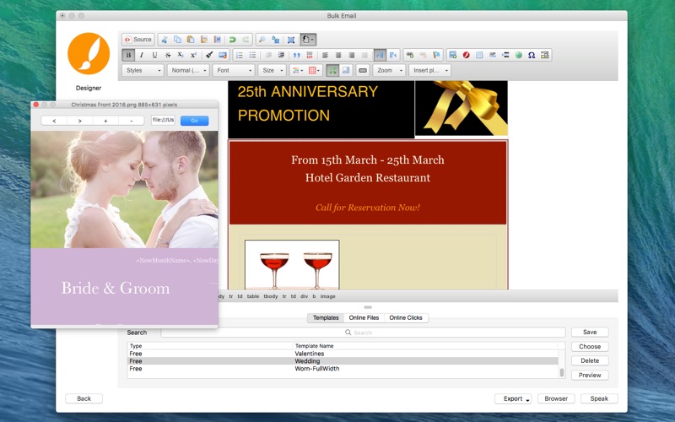Click the Preview button
This screenshot has width=675, height=422.
click(x=590, y=375)
